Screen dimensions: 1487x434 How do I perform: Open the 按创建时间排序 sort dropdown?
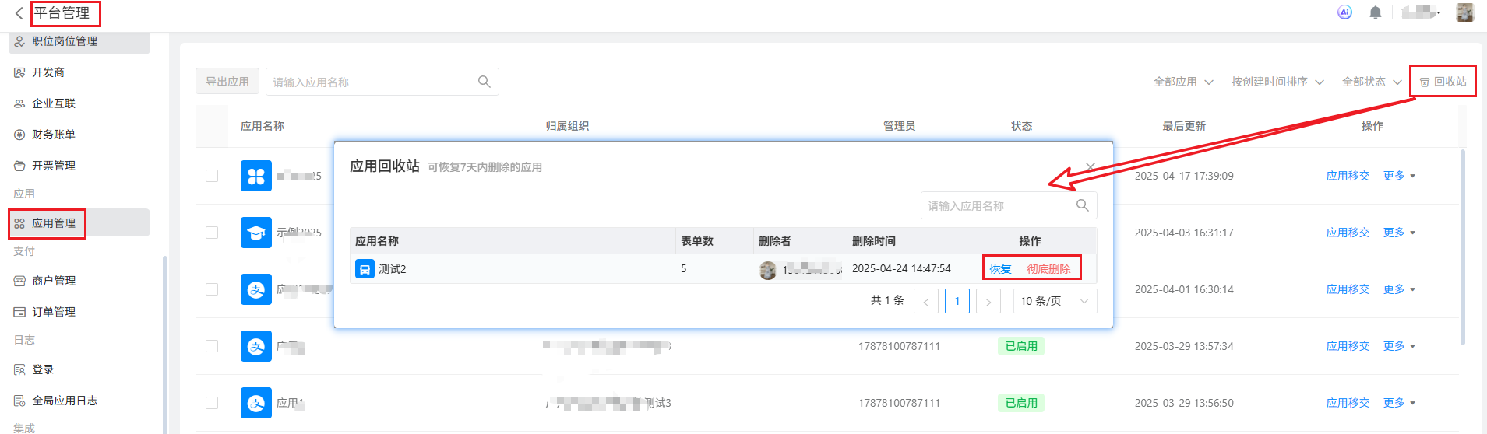pyautogui.click(x=1277, y=82)
